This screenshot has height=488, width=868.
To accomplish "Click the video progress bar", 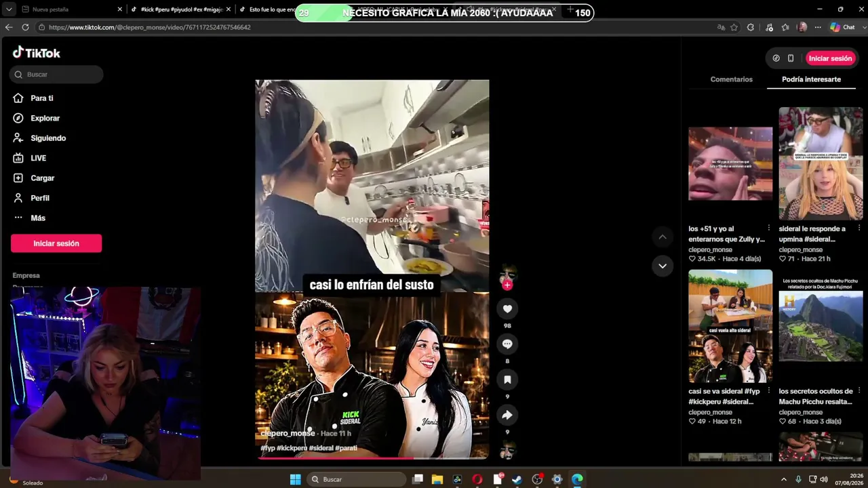I will [372, 458].
